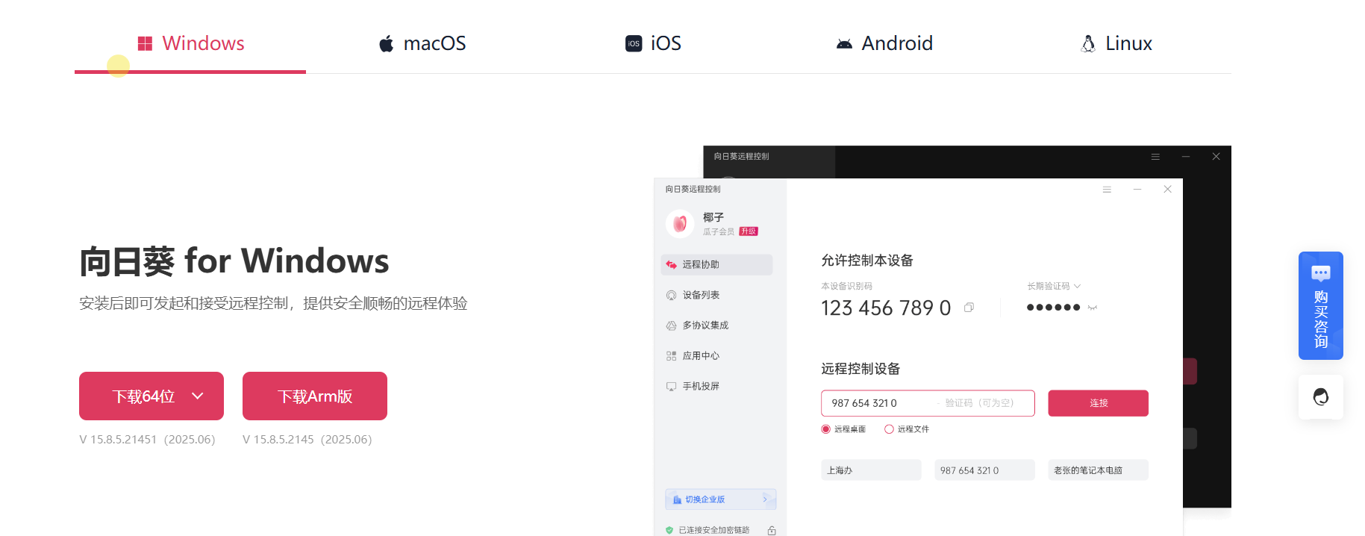Viewport: 1365px width, 536px height.
Task: Open the 购买咨询 chat widget
Action: 1321,305
